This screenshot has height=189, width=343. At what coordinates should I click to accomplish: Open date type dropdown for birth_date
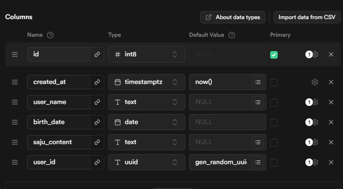[147, 122]
